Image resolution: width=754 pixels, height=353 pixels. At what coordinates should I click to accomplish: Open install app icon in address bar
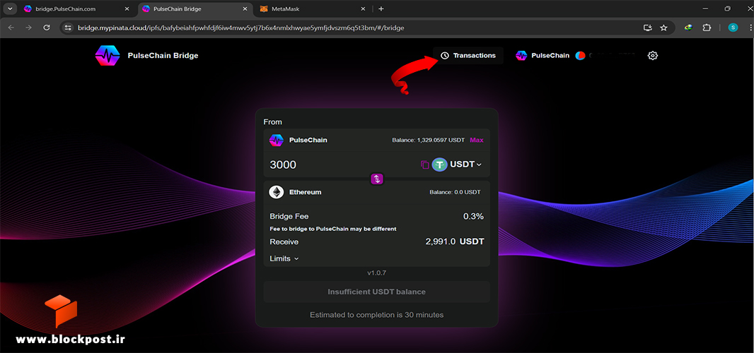coord(648,28)
